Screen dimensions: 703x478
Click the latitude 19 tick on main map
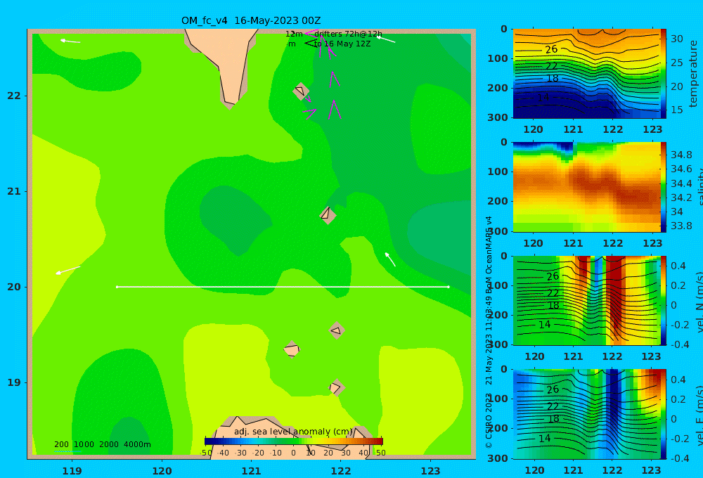[14, 382]
